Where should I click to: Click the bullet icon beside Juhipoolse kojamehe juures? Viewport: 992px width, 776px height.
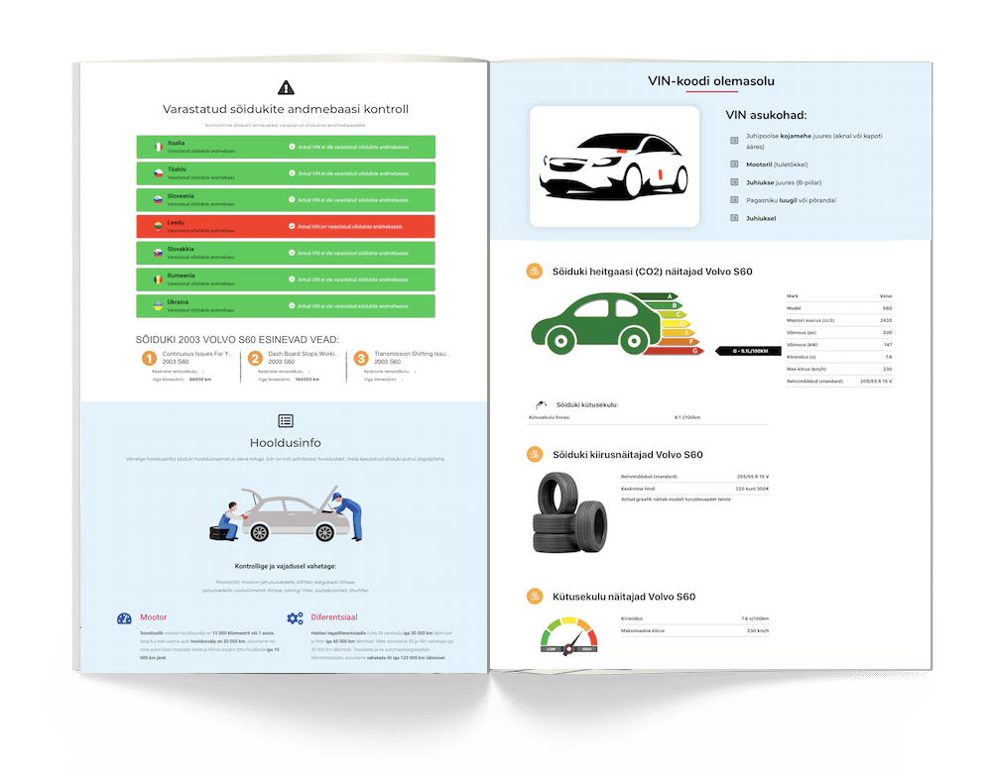pos(734,141)
